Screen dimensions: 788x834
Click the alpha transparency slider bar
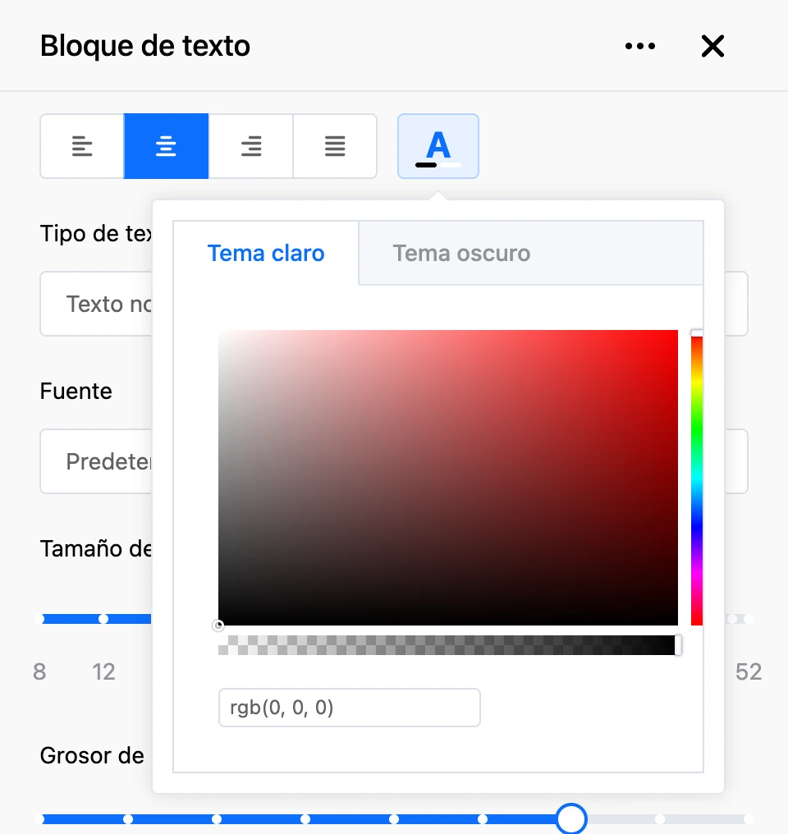(x=447, y=645)
